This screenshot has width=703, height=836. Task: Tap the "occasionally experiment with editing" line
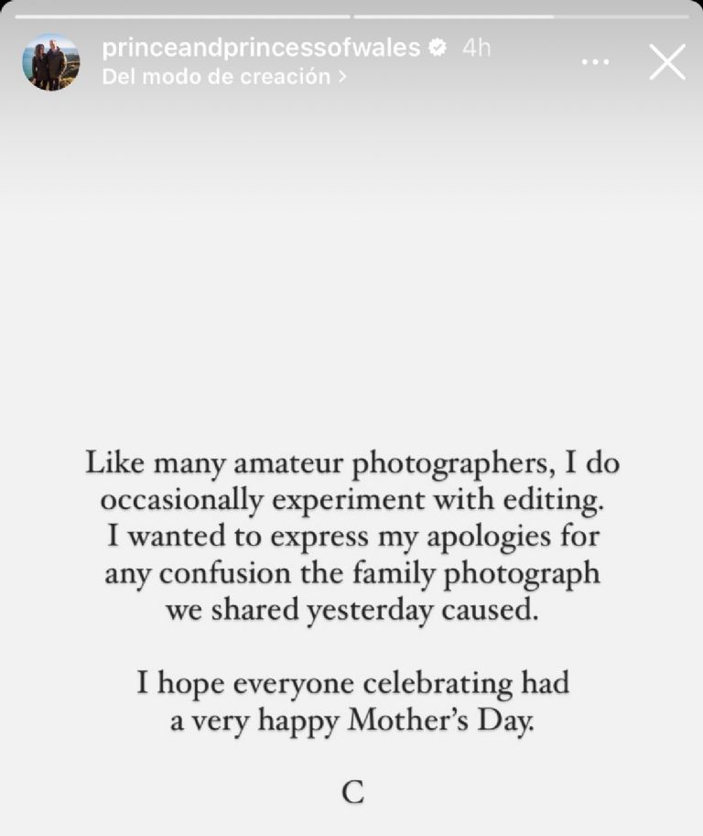click(352, 501)
